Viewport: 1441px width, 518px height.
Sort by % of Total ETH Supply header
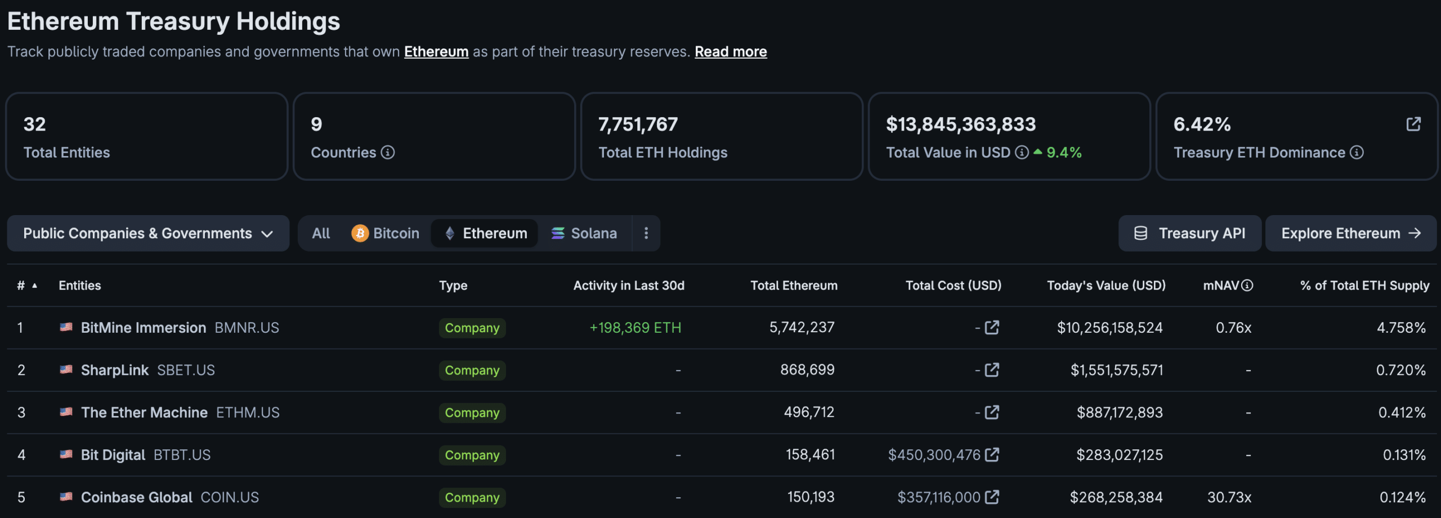click(1364, 285)
